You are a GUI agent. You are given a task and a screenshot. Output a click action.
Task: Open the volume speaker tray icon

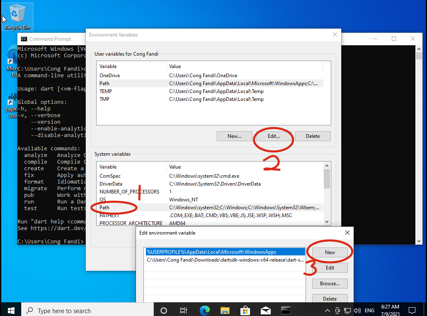pos(357,311)
